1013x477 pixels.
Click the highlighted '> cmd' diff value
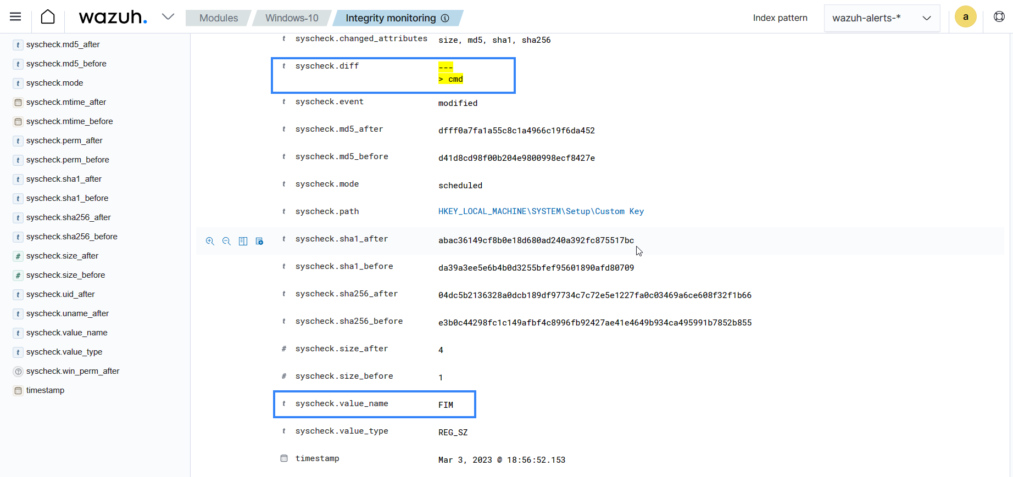(x=450, y=79)
